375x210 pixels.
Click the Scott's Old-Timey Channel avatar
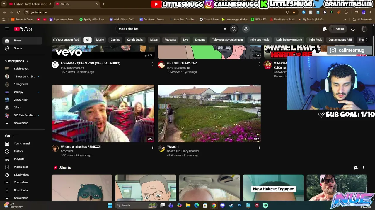click(161, 148)
